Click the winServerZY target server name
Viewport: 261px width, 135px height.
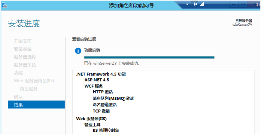pos(242,25)
